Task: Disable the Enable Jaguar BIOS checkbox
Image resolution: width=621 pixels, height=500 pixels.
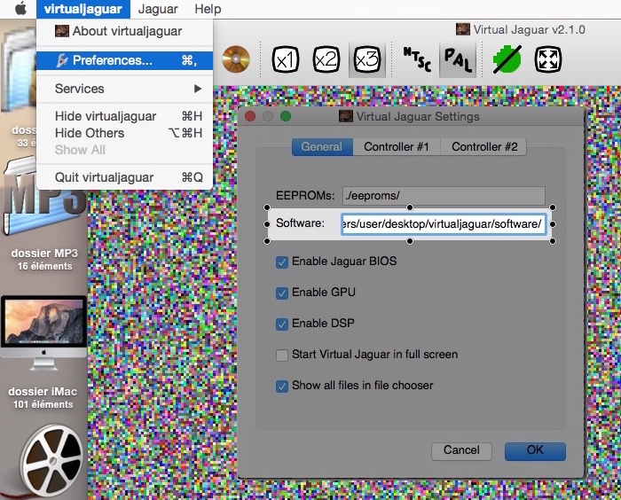Action: tap(282, 262)
